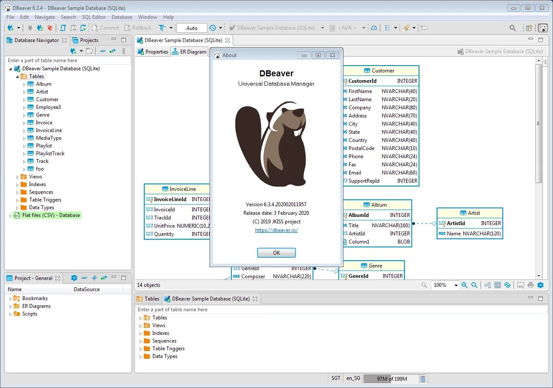Select the Customer table in the navigator tree
The width and height of the screenshot is (553, 388).
click(47, 99)
